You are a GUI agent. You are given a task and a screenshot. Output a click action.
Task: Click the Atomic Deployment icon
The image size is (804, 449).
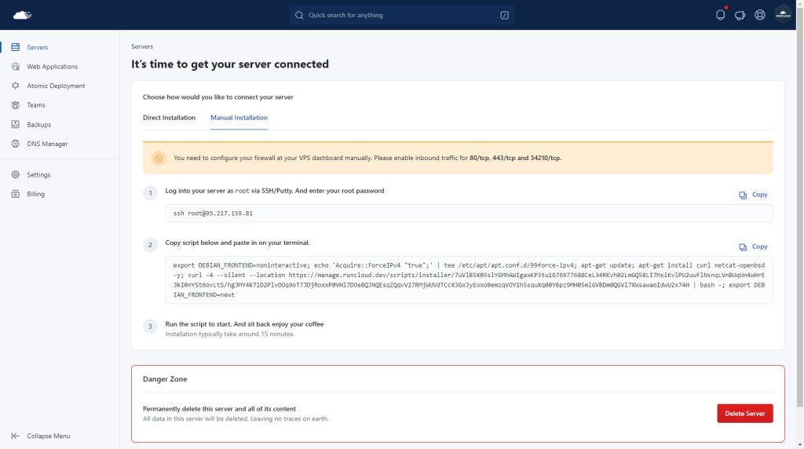tap(16, 86)
